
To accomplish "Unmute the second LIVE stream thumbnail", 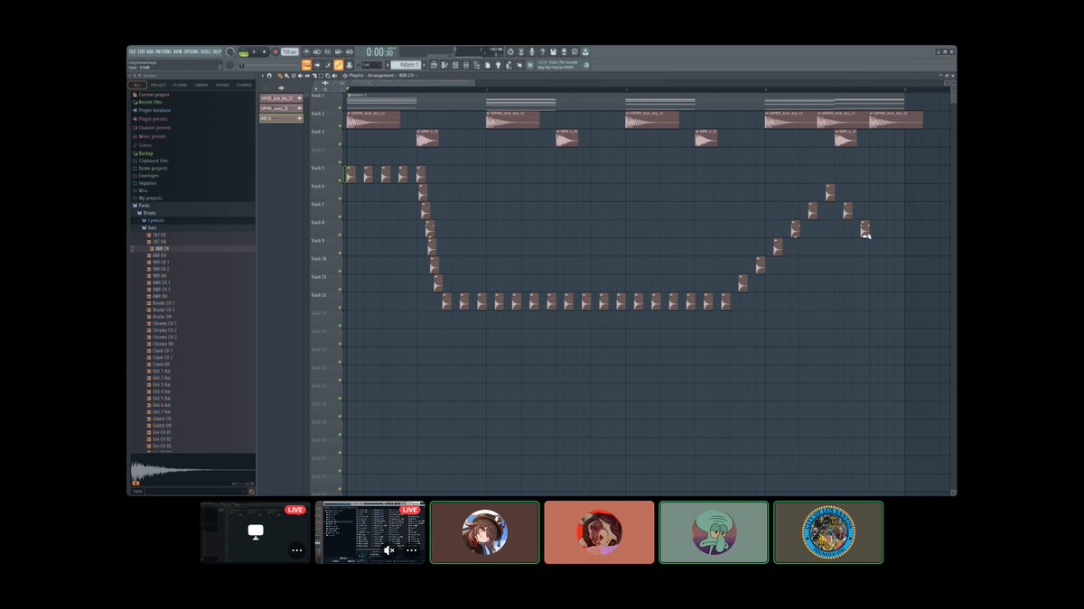I will tap(390, 550).
